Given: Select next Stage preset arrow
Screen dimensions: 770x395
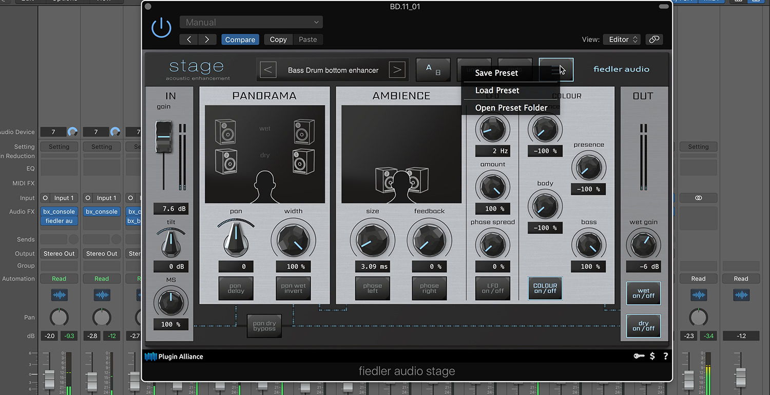Looking at the screenshot, I should click(x=397, y=70).
